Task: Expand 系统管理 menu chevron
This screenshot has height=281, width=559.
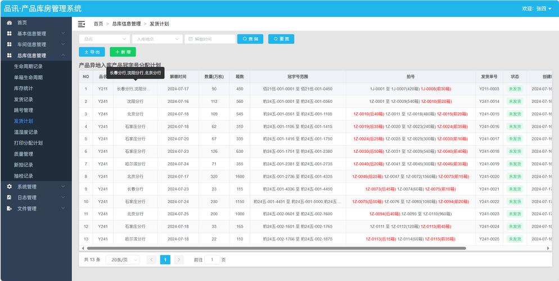Action: [63, 186]
